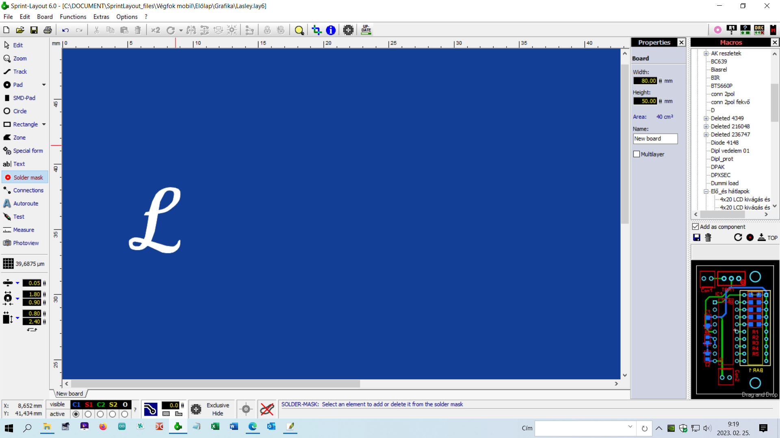This screenshot has width=780, height=438.
Task: Switch to the New board tab
Action: (x=69, y=394)
